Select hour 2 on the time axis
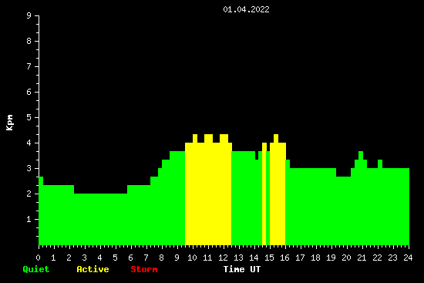Screen dimensions: 424x283 tap(69, 258)
